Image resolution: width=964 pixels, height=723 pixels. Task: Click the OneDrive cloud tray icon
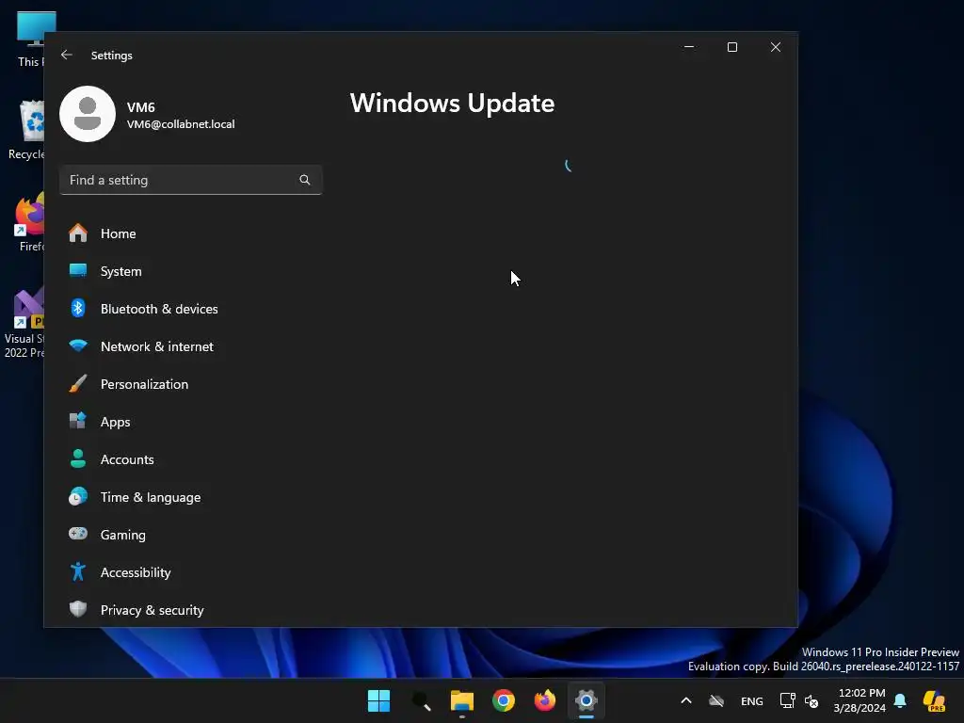point(716,700)
